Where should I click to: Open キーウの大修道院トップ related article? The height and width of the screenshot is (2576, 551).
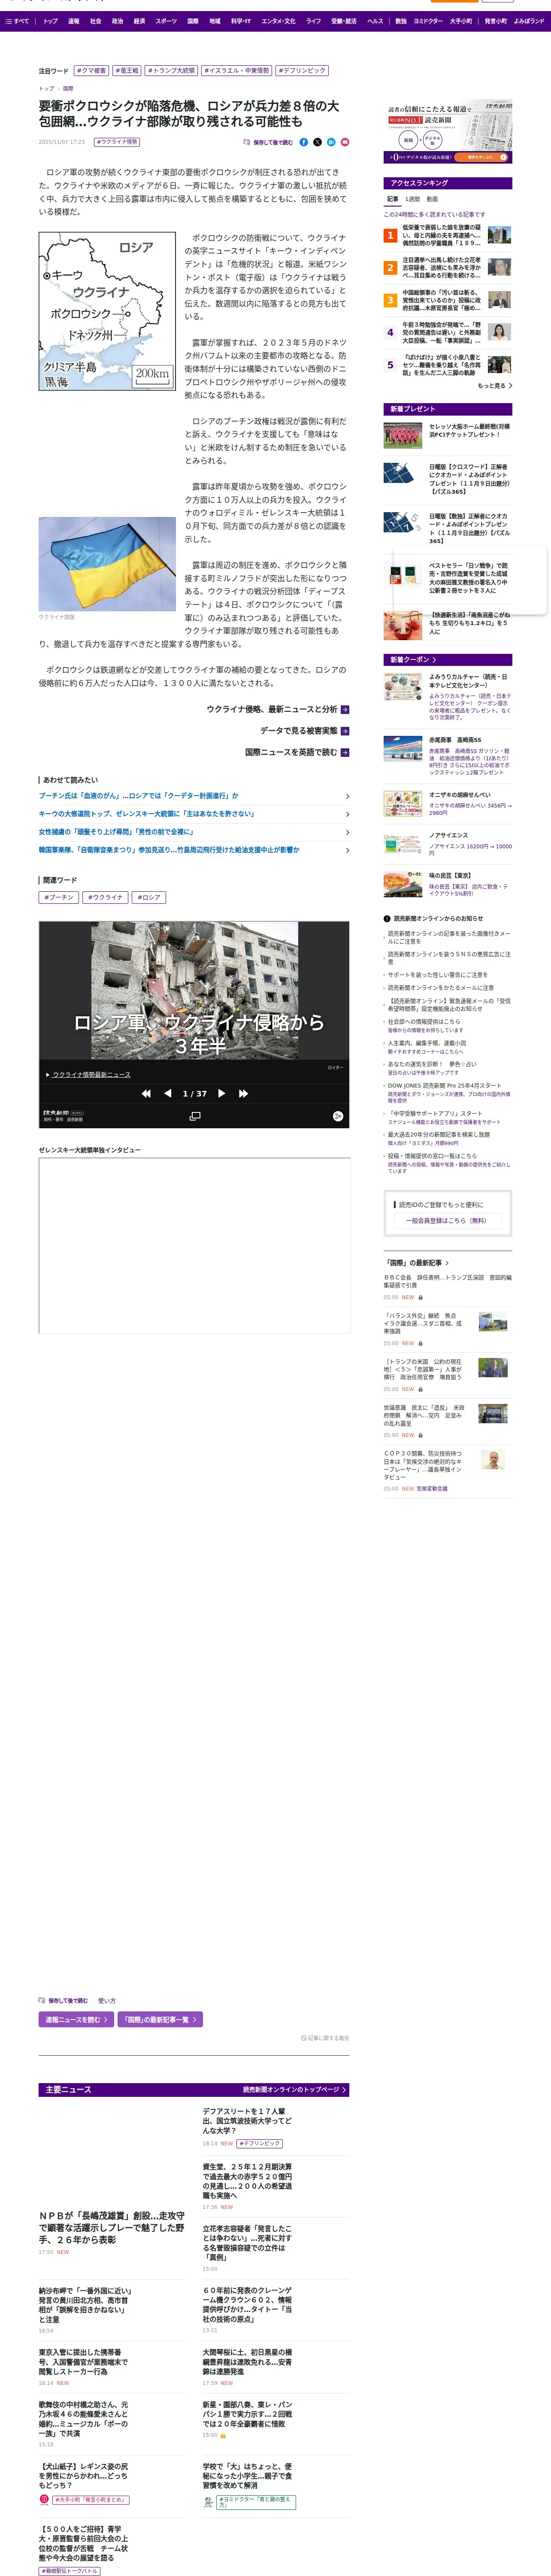[x=194, y=814]
